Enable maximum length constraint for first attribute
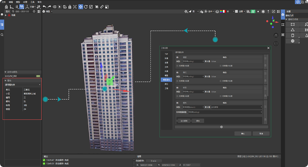Viewport: 308px width, 167px height. point(221,66)
